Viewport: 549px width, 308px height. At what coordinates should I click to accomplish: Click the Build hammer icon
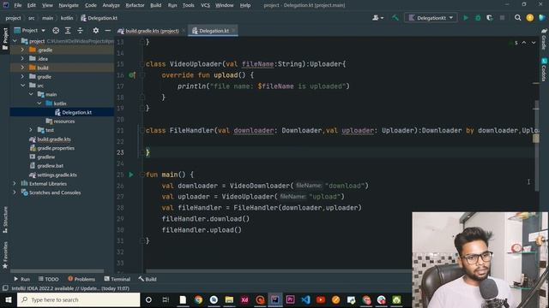(395, 17)
